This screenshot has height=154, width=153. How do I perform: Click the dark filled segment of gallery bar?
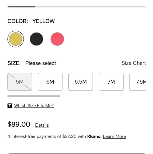21,7
